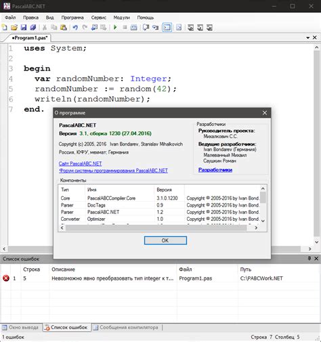Click the Open file folder icon
Screen dimensions: 321x342
tap(14, 28)
